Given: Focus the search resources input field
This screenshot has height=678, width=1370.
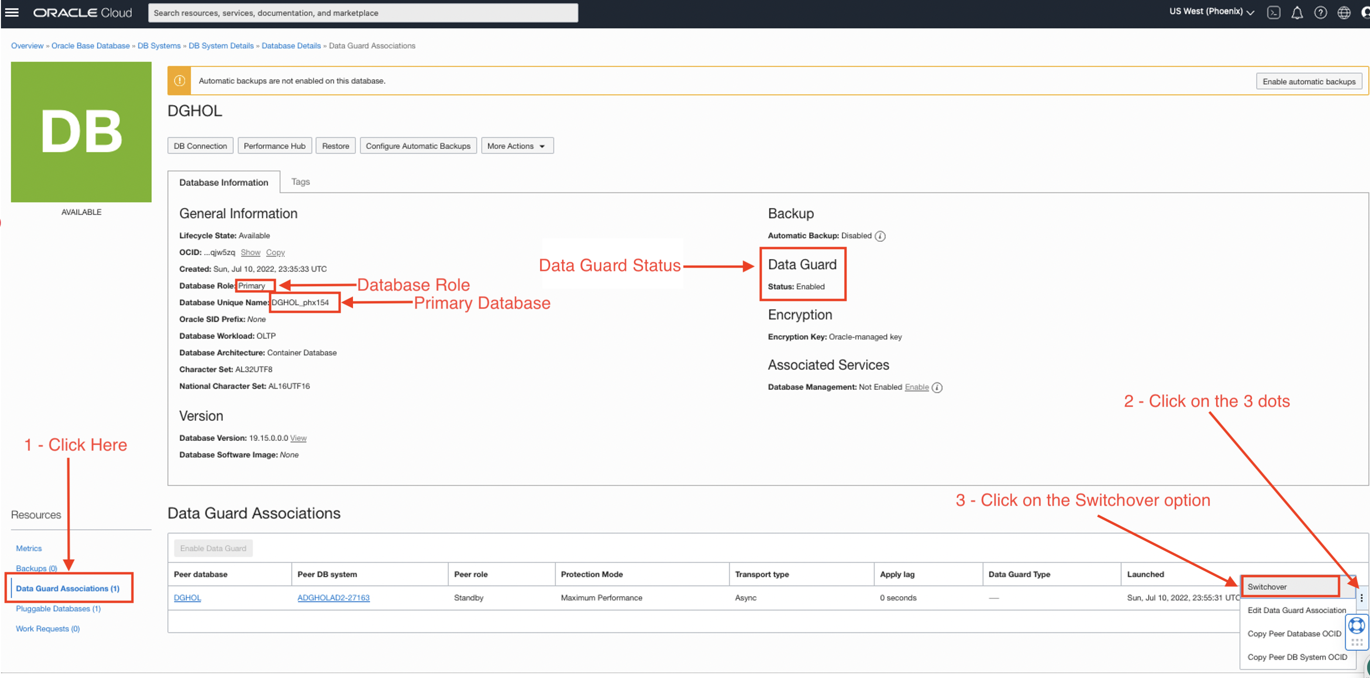Looking at the screenshot, I should click(363, 13).
